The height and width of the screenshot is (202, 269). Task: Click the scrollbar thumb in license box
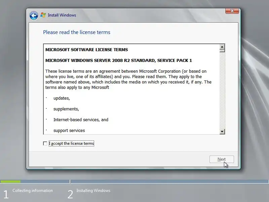click(x=222, y=51)
